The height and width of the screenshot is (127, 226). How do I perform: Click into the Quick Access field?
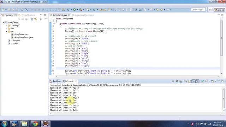[198, 10]
